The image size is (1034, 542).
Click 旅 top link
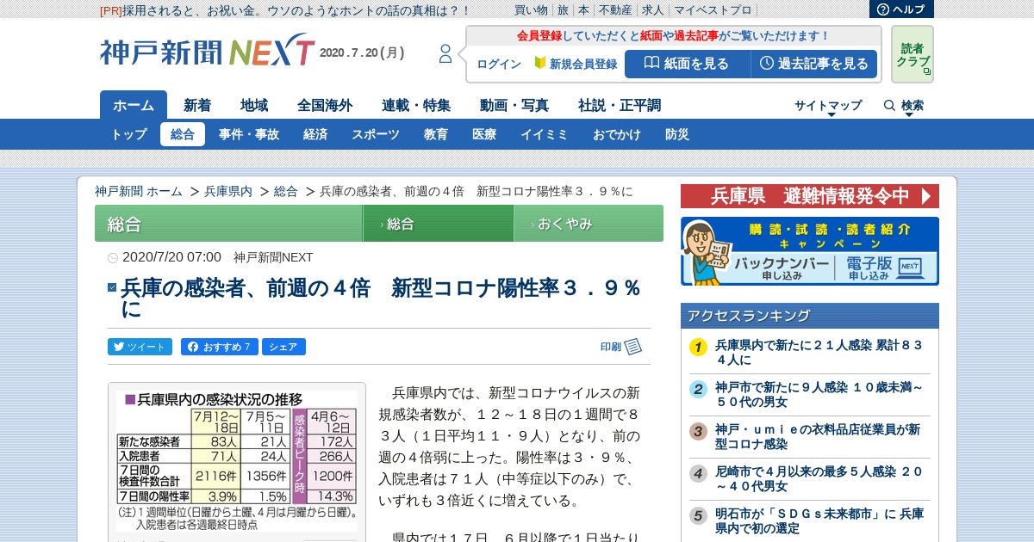coord(563,10)
